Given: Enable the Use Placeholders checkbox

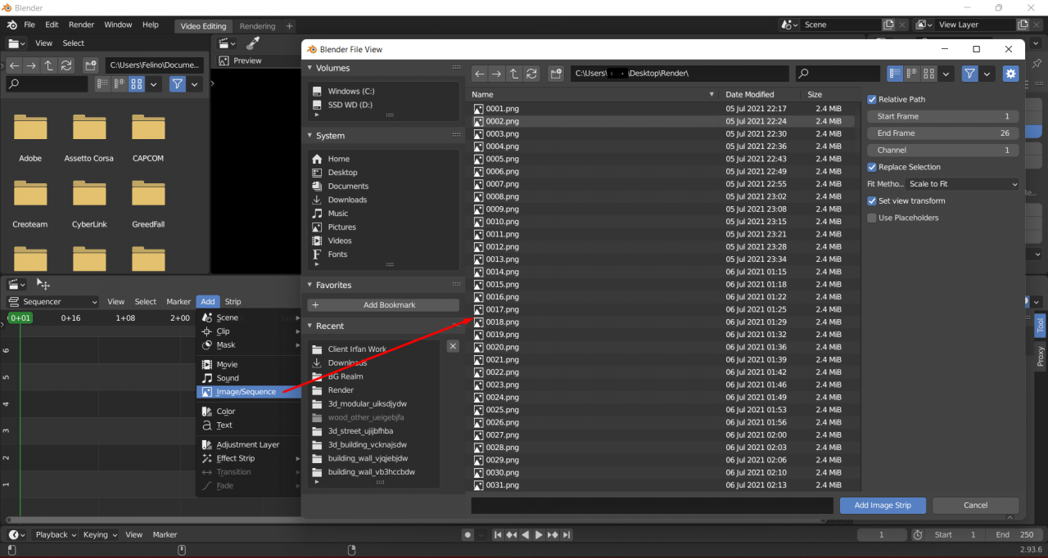Looking at the screenshot, I should pos(872,218).
